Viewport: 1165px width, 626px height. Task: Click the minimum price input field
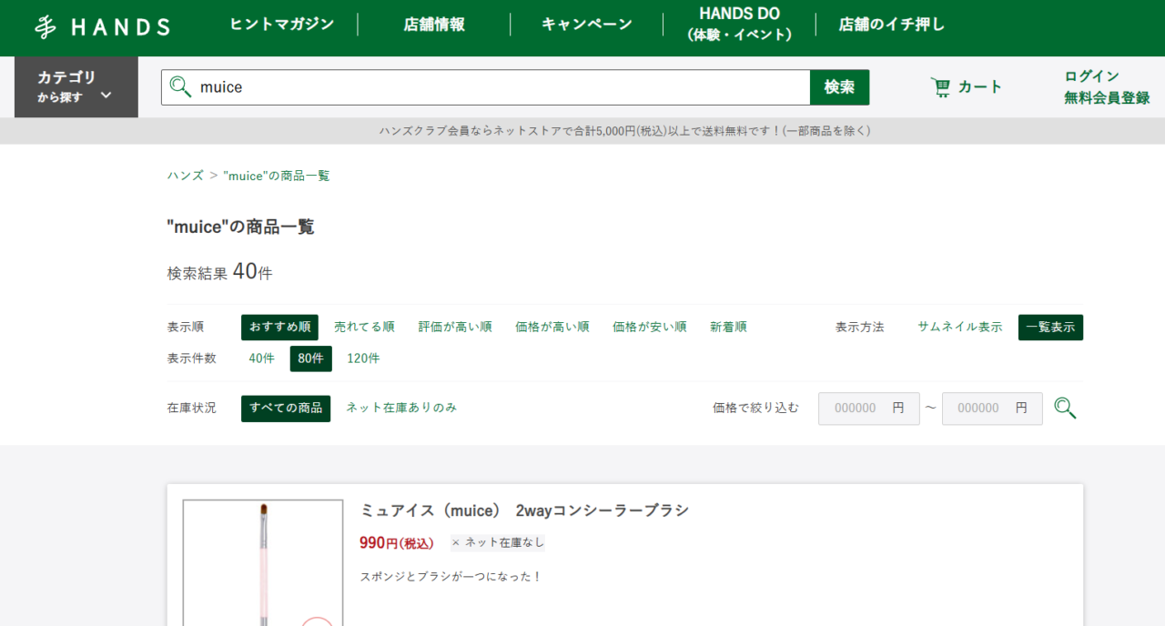point(869,409)
